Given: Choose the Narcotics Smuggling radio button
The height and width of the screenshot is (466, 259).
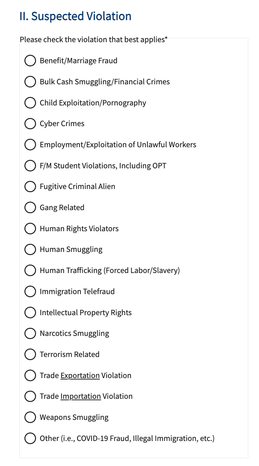Looking at the screenshot, I should pos(30,333).
